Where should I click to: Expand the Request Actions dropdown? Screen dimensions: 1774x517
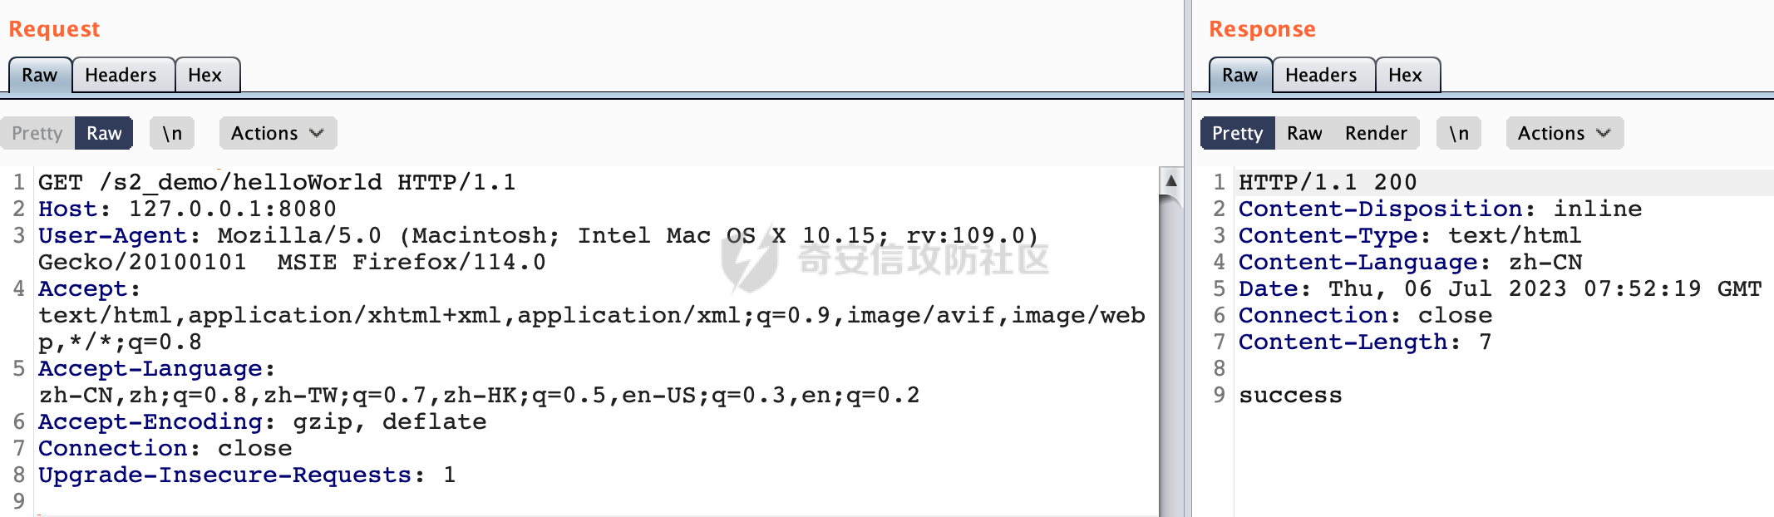[x=278, y=133]
